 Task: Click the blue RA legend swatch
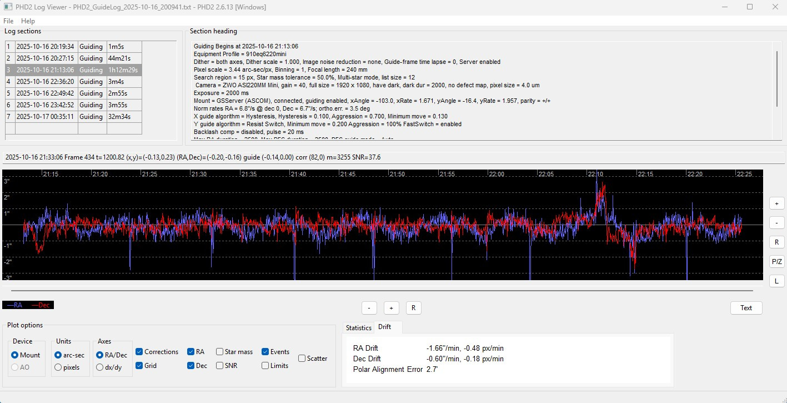15,305
